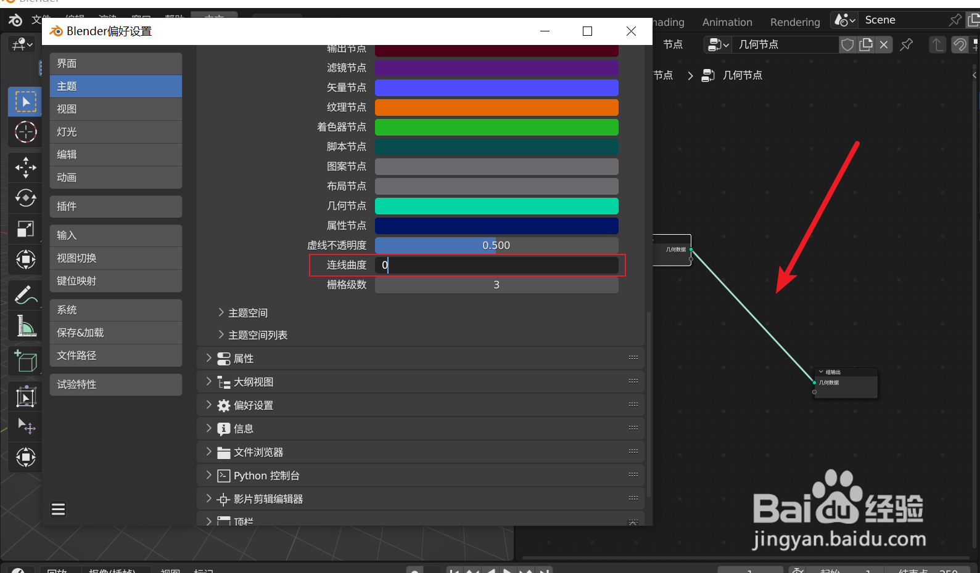Pick the 几何节点 teal color swatch
Screen dimensions: 980x573
(496, 206)
